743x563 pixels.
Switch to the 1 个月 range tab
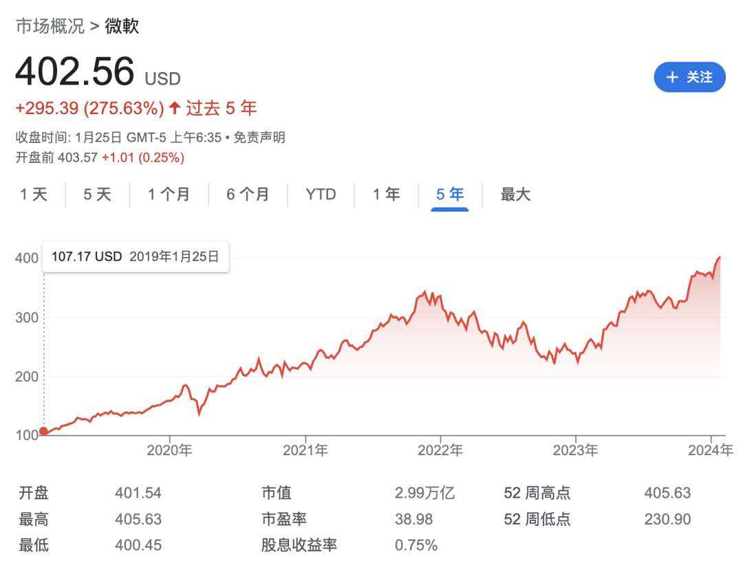coord(169,194)
